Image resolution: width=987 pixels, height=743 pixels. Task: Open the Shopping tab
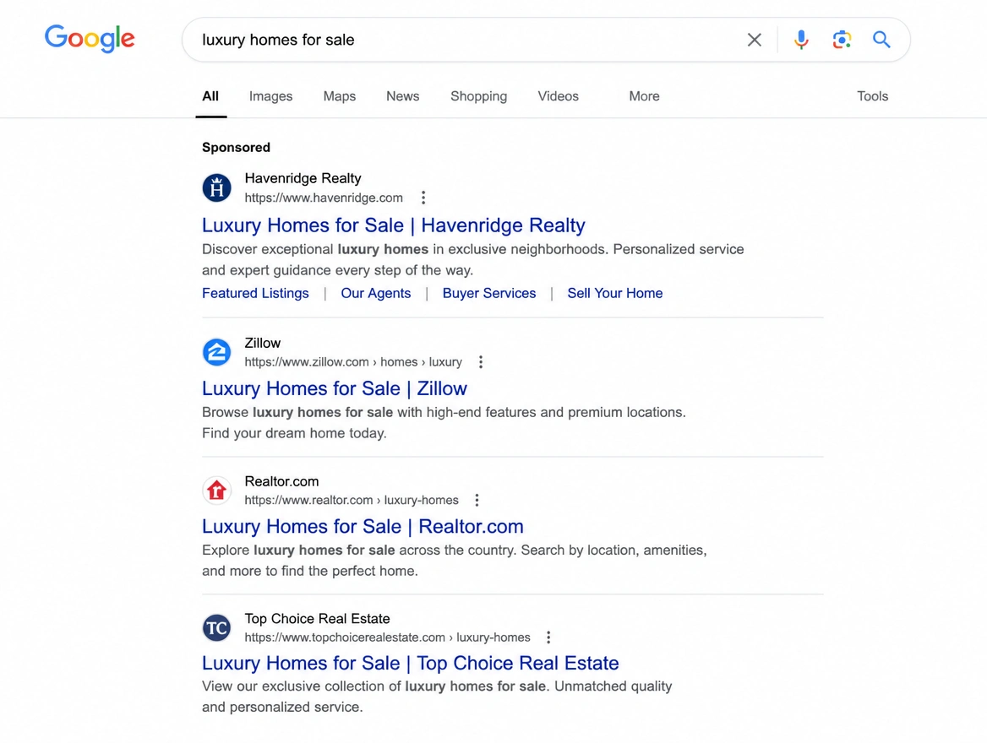click(x=478, y=96)
